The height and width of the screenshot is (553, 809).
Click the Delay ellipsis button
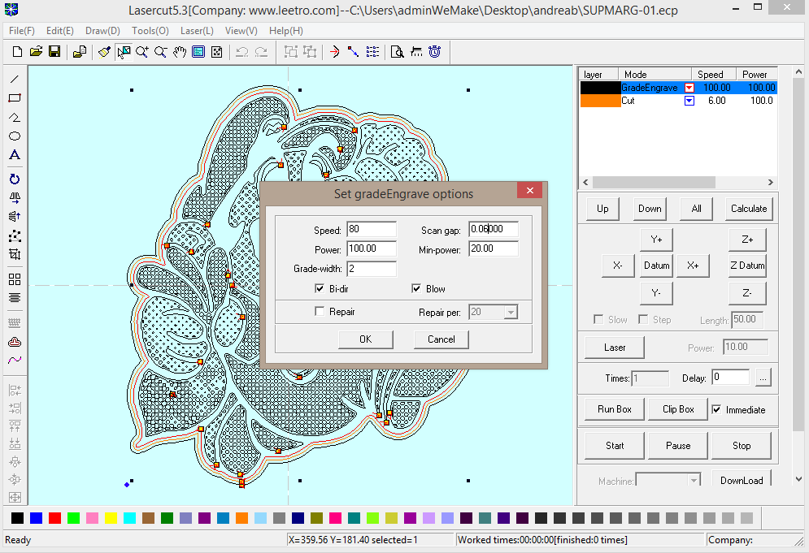tap(763, 378)
